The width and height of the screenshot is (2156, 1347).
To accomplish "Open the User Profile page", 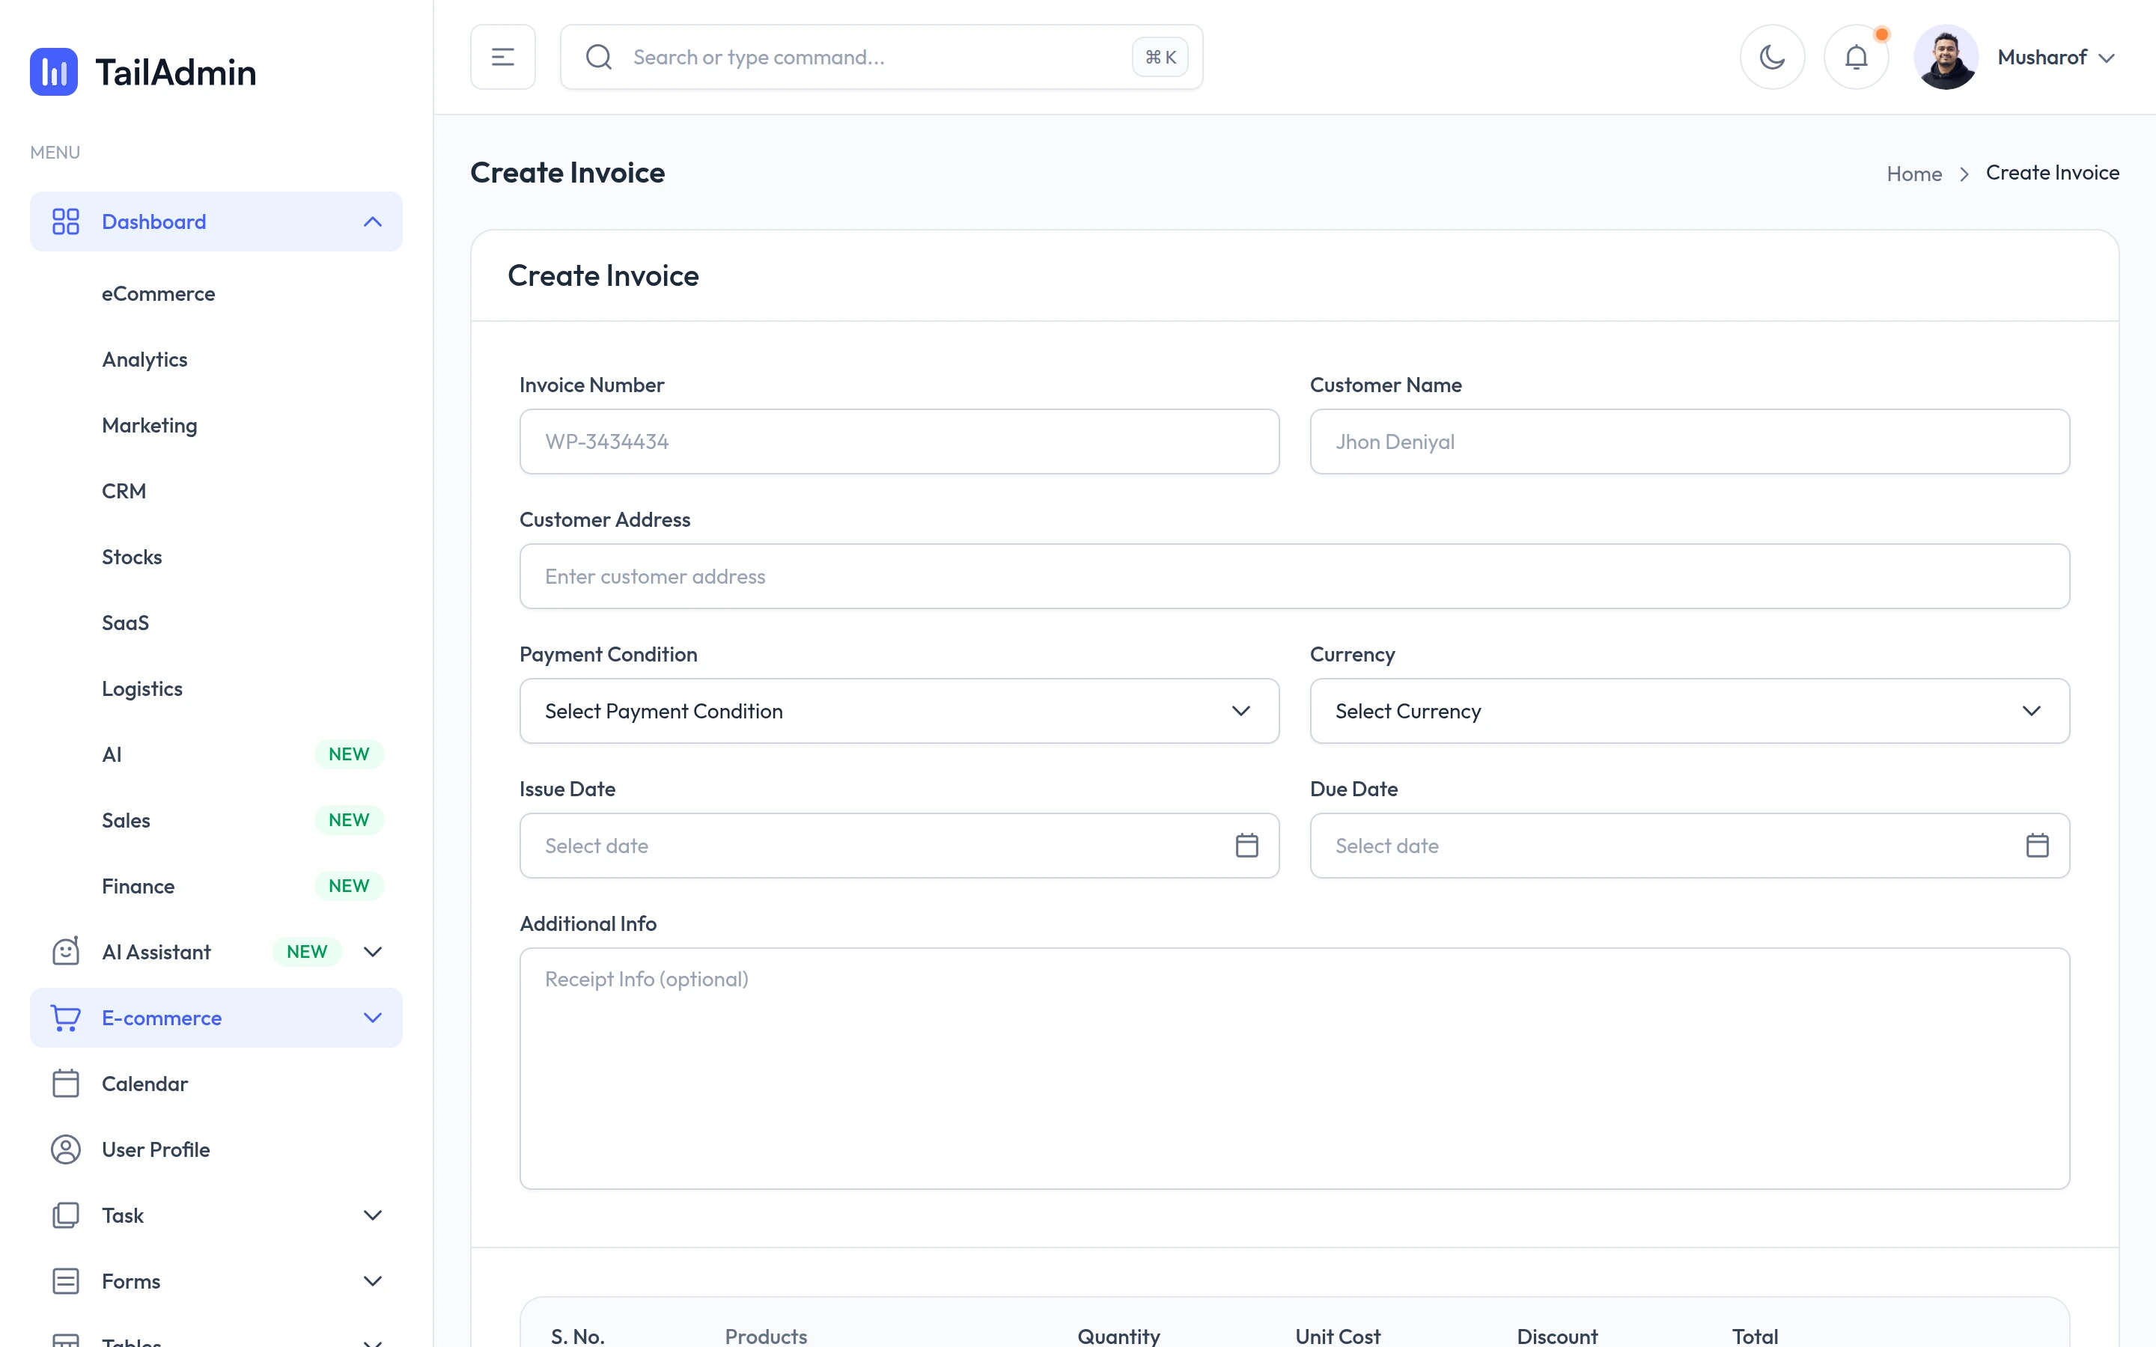I will pos(156,1150).
